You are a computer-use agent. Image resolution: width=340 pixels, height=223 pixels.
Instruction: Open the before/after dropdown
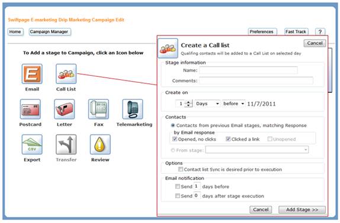coord(234,104)
